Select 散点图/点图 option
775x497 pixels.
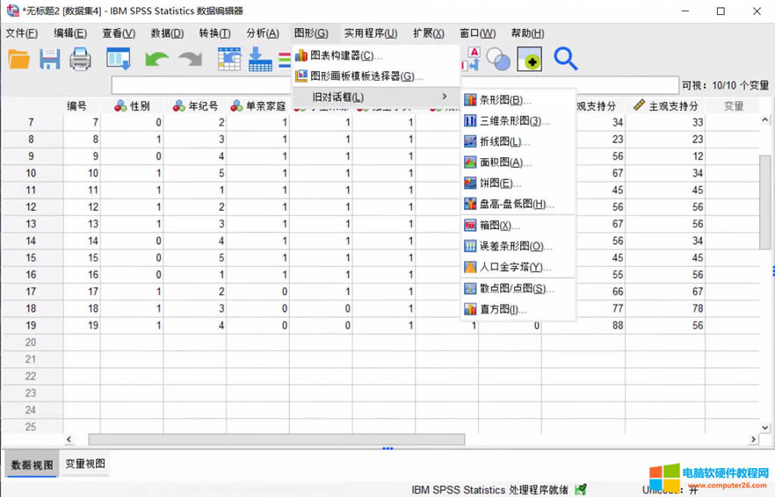(x=517, y=289)
